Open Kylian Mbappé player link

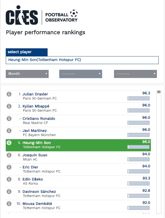coord(36,106)
